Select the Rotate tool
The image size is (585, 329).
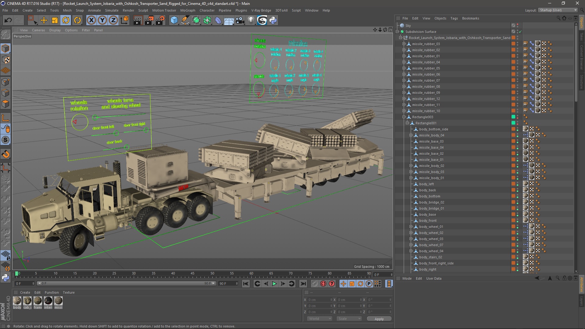point(66,20)
